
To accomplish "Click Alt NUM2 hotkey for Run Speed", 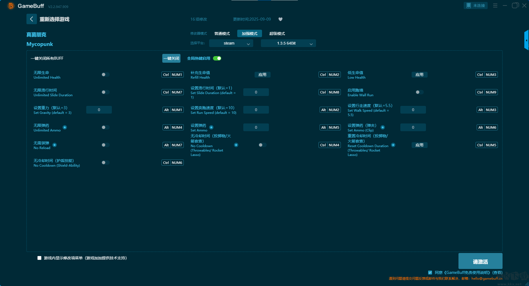I will [x=330, y=110].
